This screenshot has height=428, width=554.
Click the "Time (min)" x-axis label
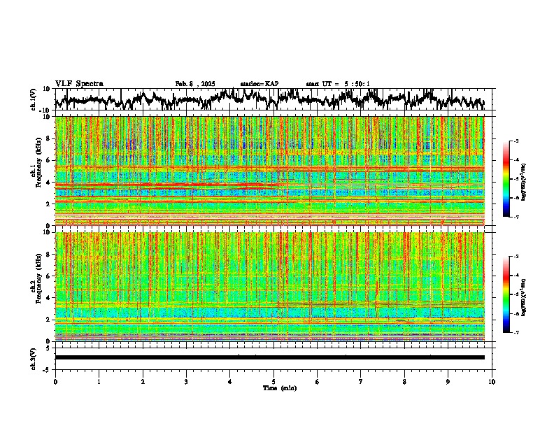point(280,388)
